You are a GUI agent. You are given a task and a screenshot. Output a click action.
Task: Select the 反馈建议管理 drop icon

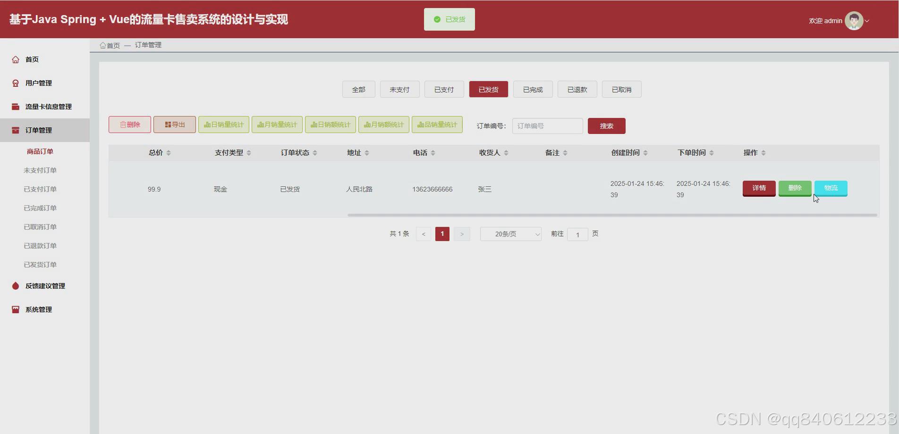[x=15, y=286]
